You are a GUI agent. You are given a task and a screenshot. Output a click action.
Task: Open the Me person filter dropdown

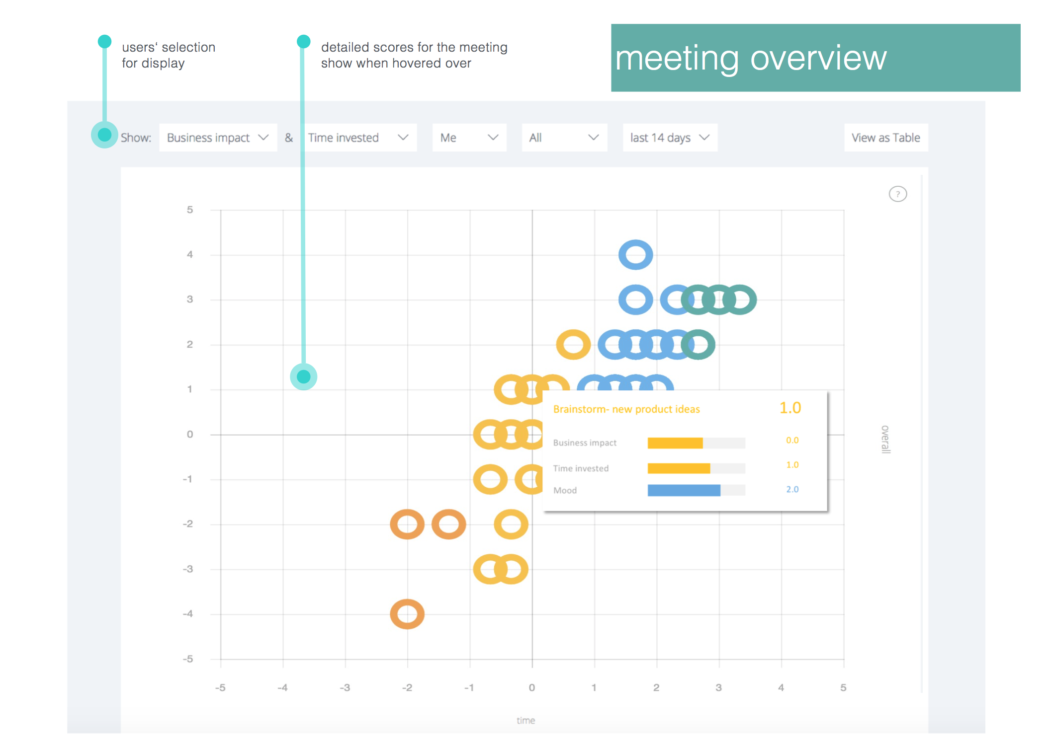click(x=469, y=138)
